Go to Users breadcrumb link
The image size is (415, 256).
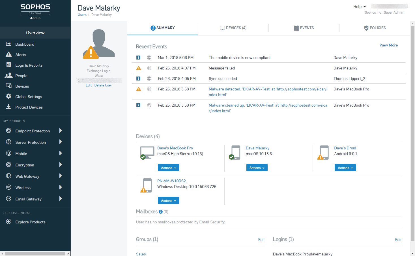[x=82, y=15]
